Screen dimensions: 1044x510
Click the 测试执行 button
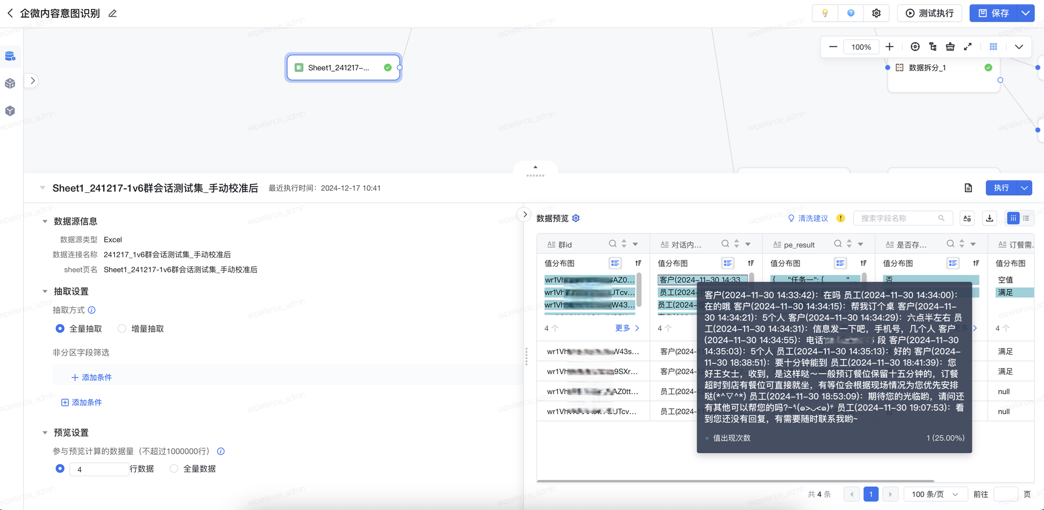click(x=930, y=13)
